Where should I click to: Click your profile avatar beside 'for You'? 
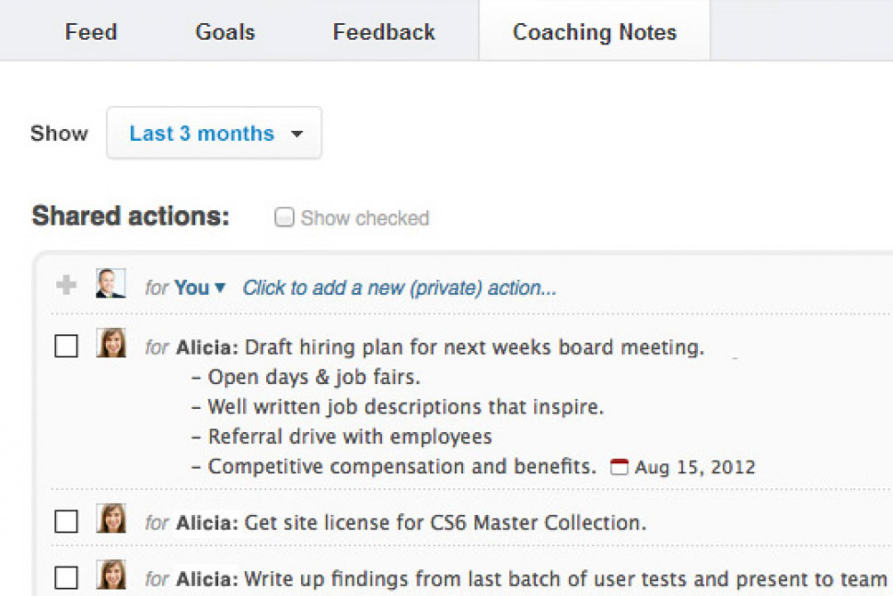pos(110,284)
